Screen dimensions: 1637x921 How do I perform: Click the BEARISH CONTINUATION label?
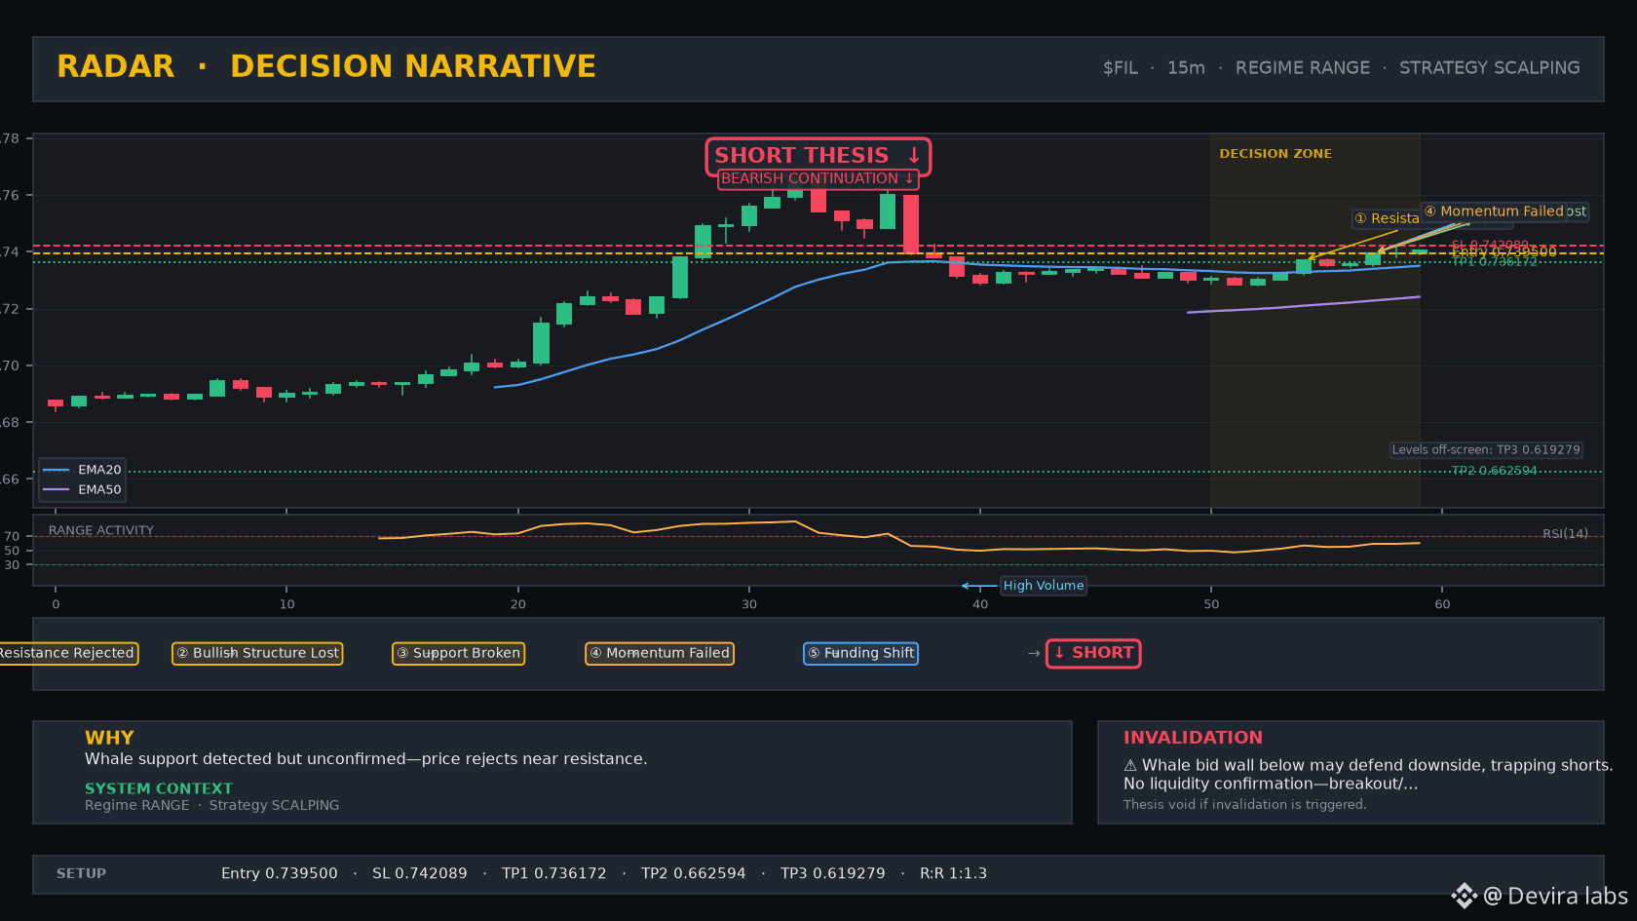point(818,178)
